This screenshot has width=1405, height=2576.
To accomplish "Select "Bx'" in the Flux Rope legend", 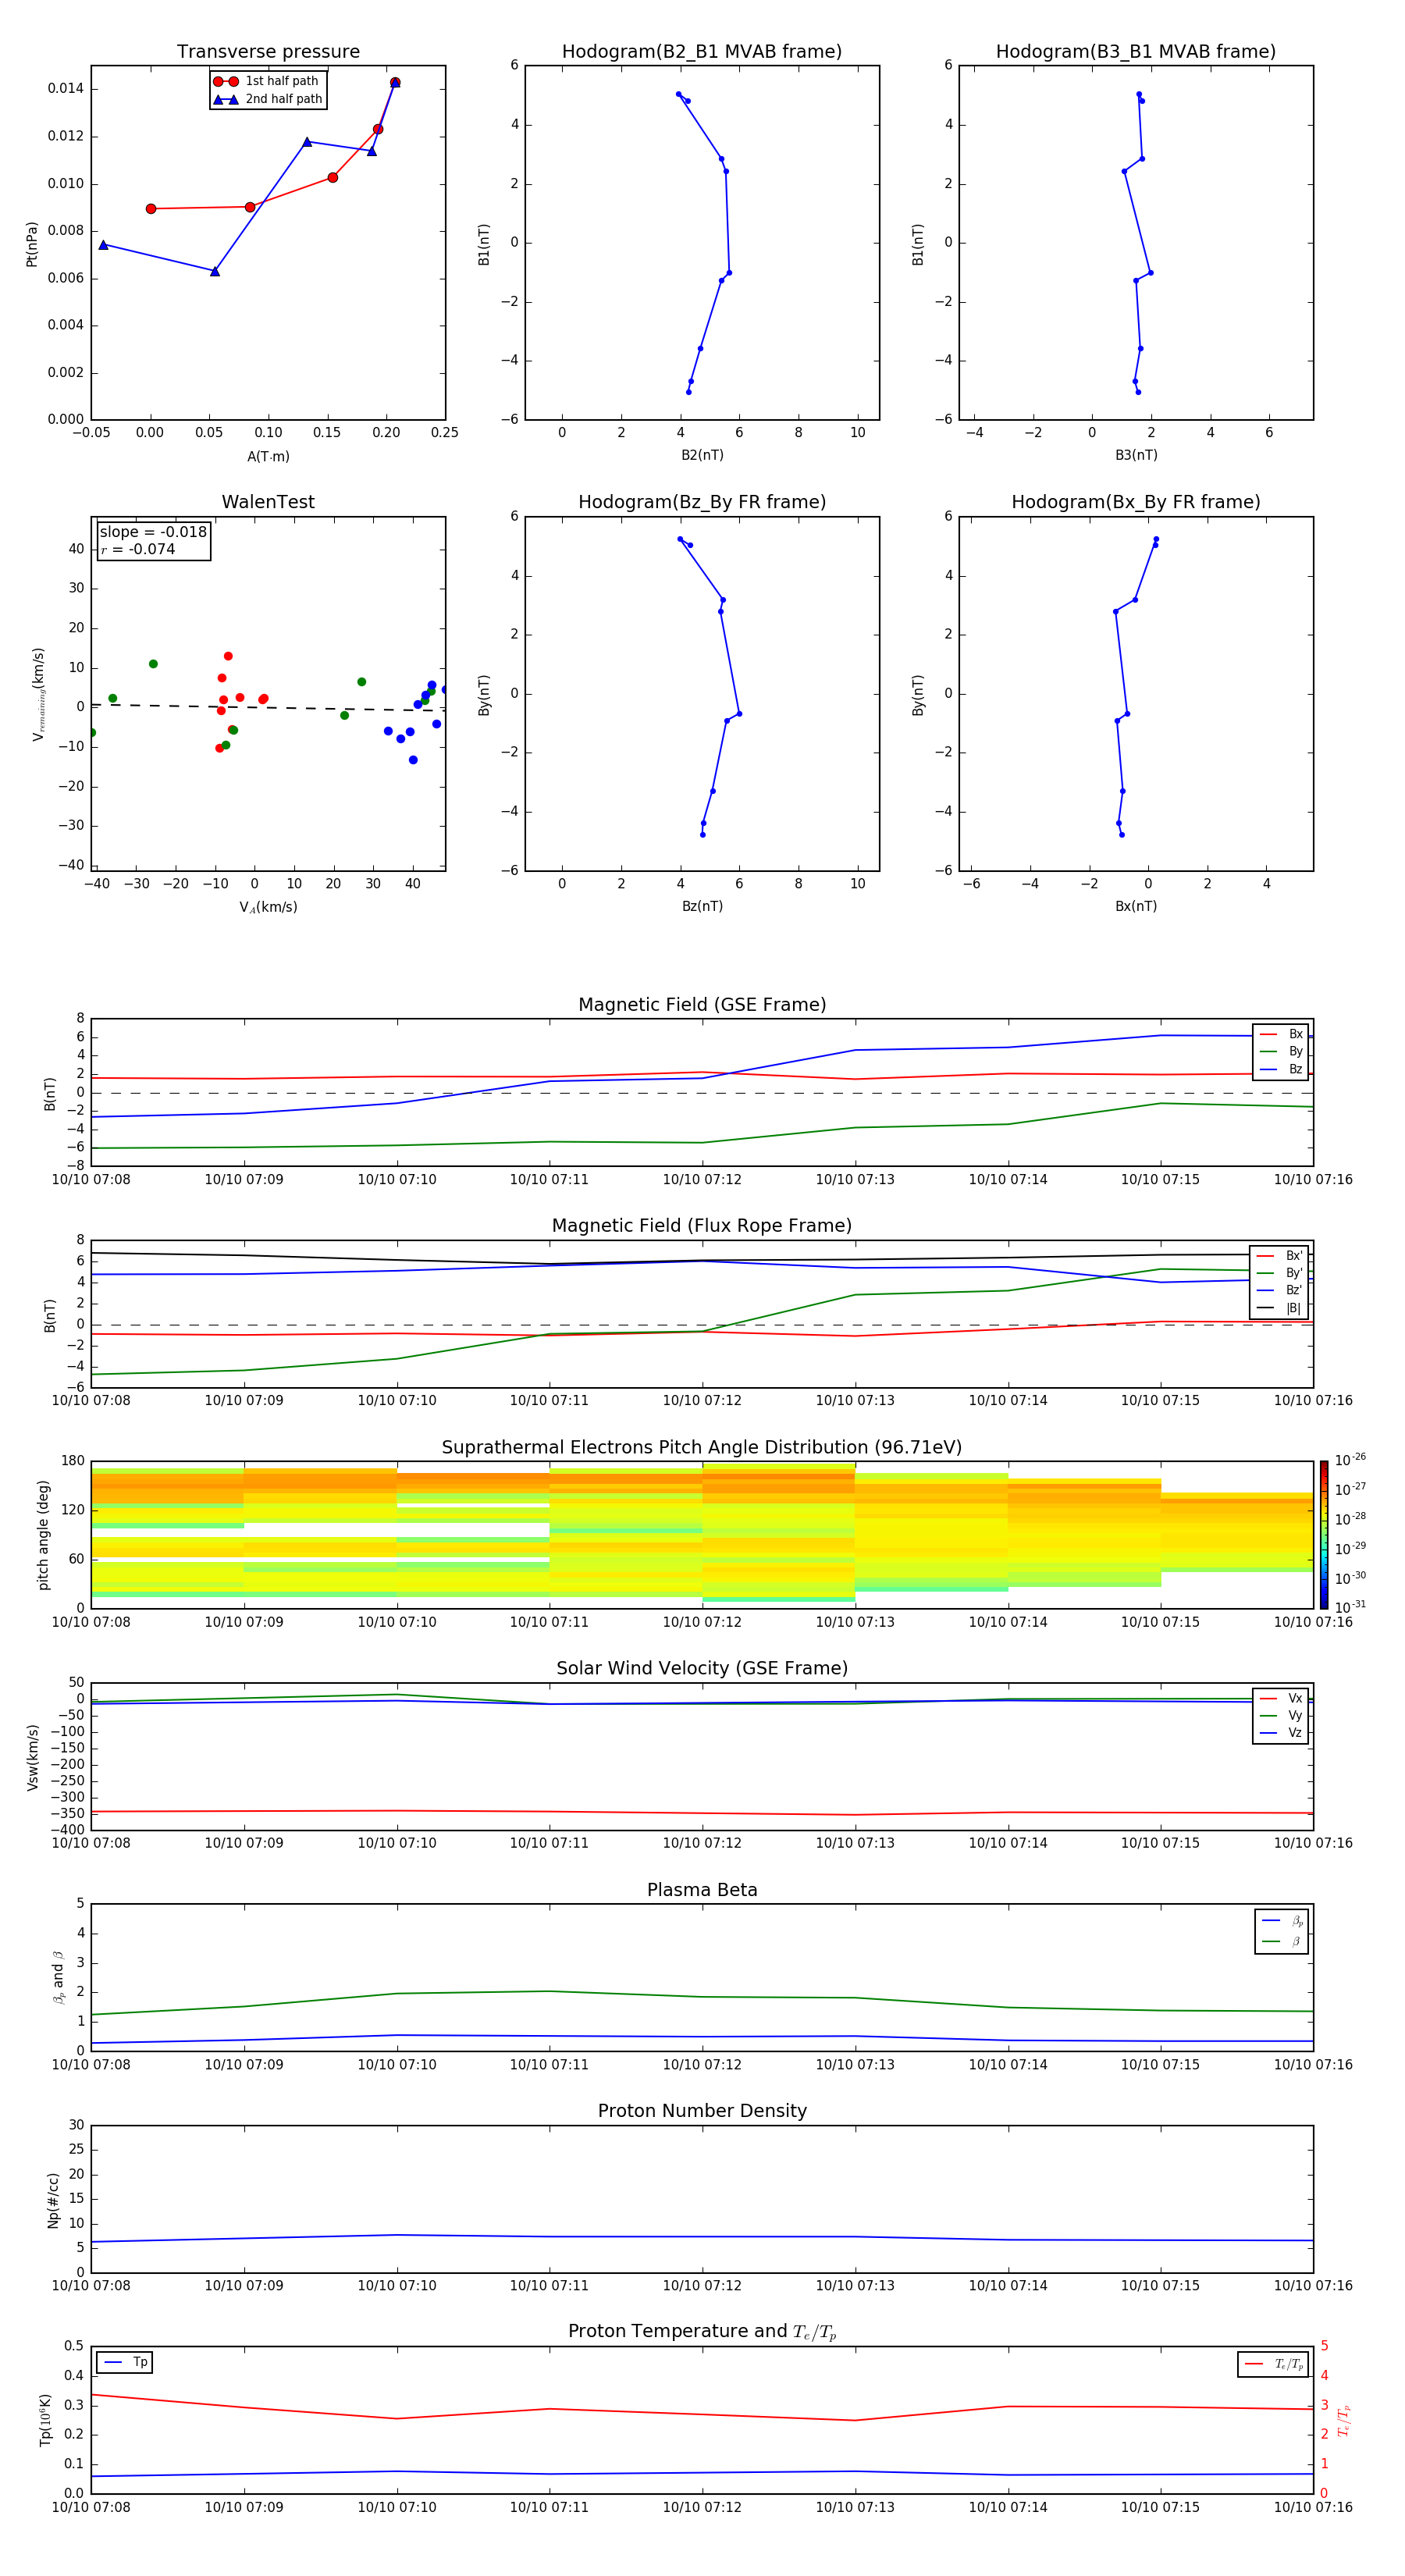I will 1279,1255.
